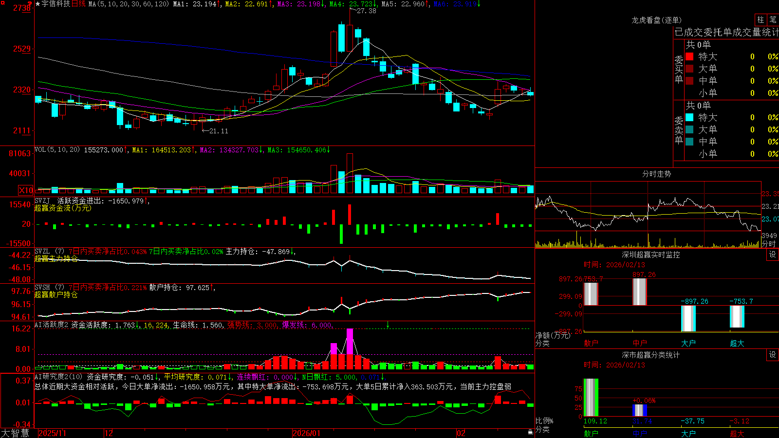The width and height of the screenshot is (779, 438).
Task: Click the 02 month timeline marker
Action: (x=461, y=433)
